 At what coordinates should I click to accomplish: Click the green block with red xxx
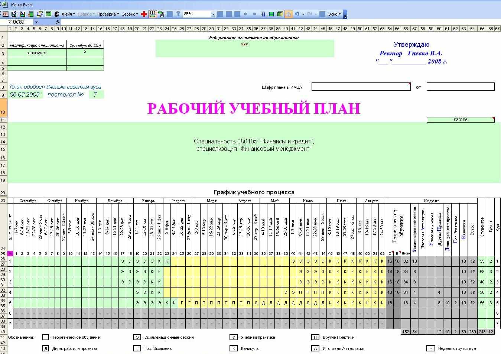pyautogui.click(x=245, y=48)
